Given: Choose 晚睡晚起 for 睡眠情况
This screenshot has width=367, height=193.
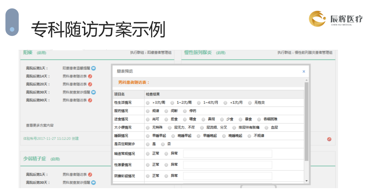Looking at the screenshot, I should coord(224,136).
